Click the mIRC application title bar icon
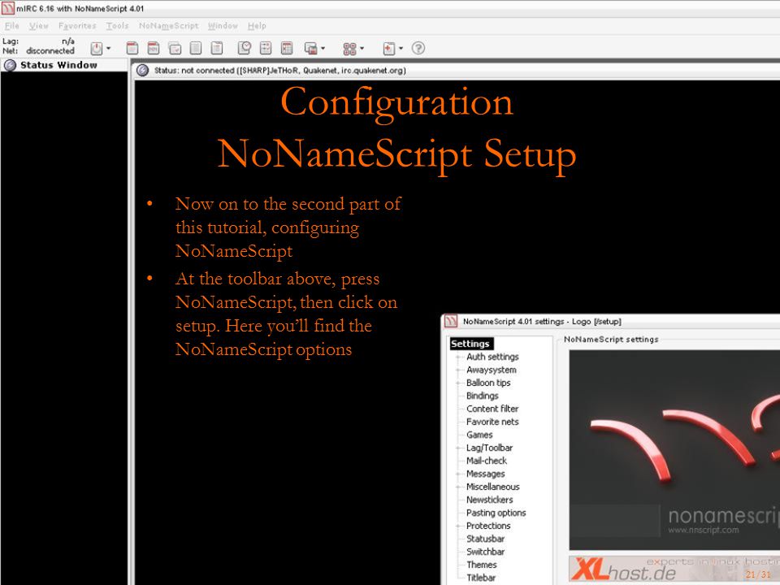Screen dimensions: 780x585 point(7,8)
